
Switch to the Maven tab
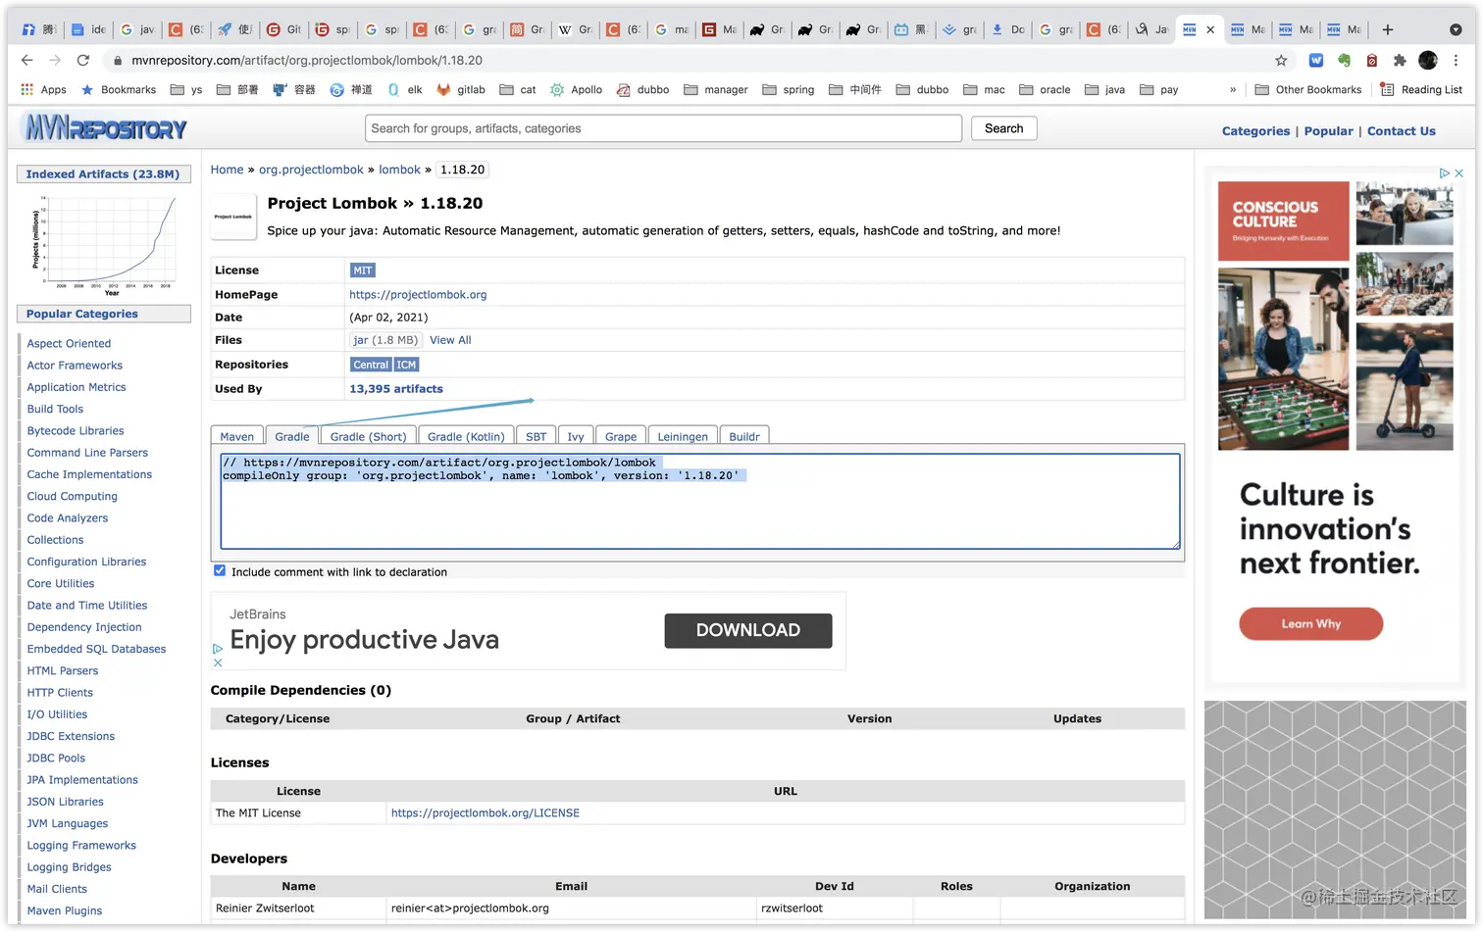pyautogui.click(x=236, y=436)
